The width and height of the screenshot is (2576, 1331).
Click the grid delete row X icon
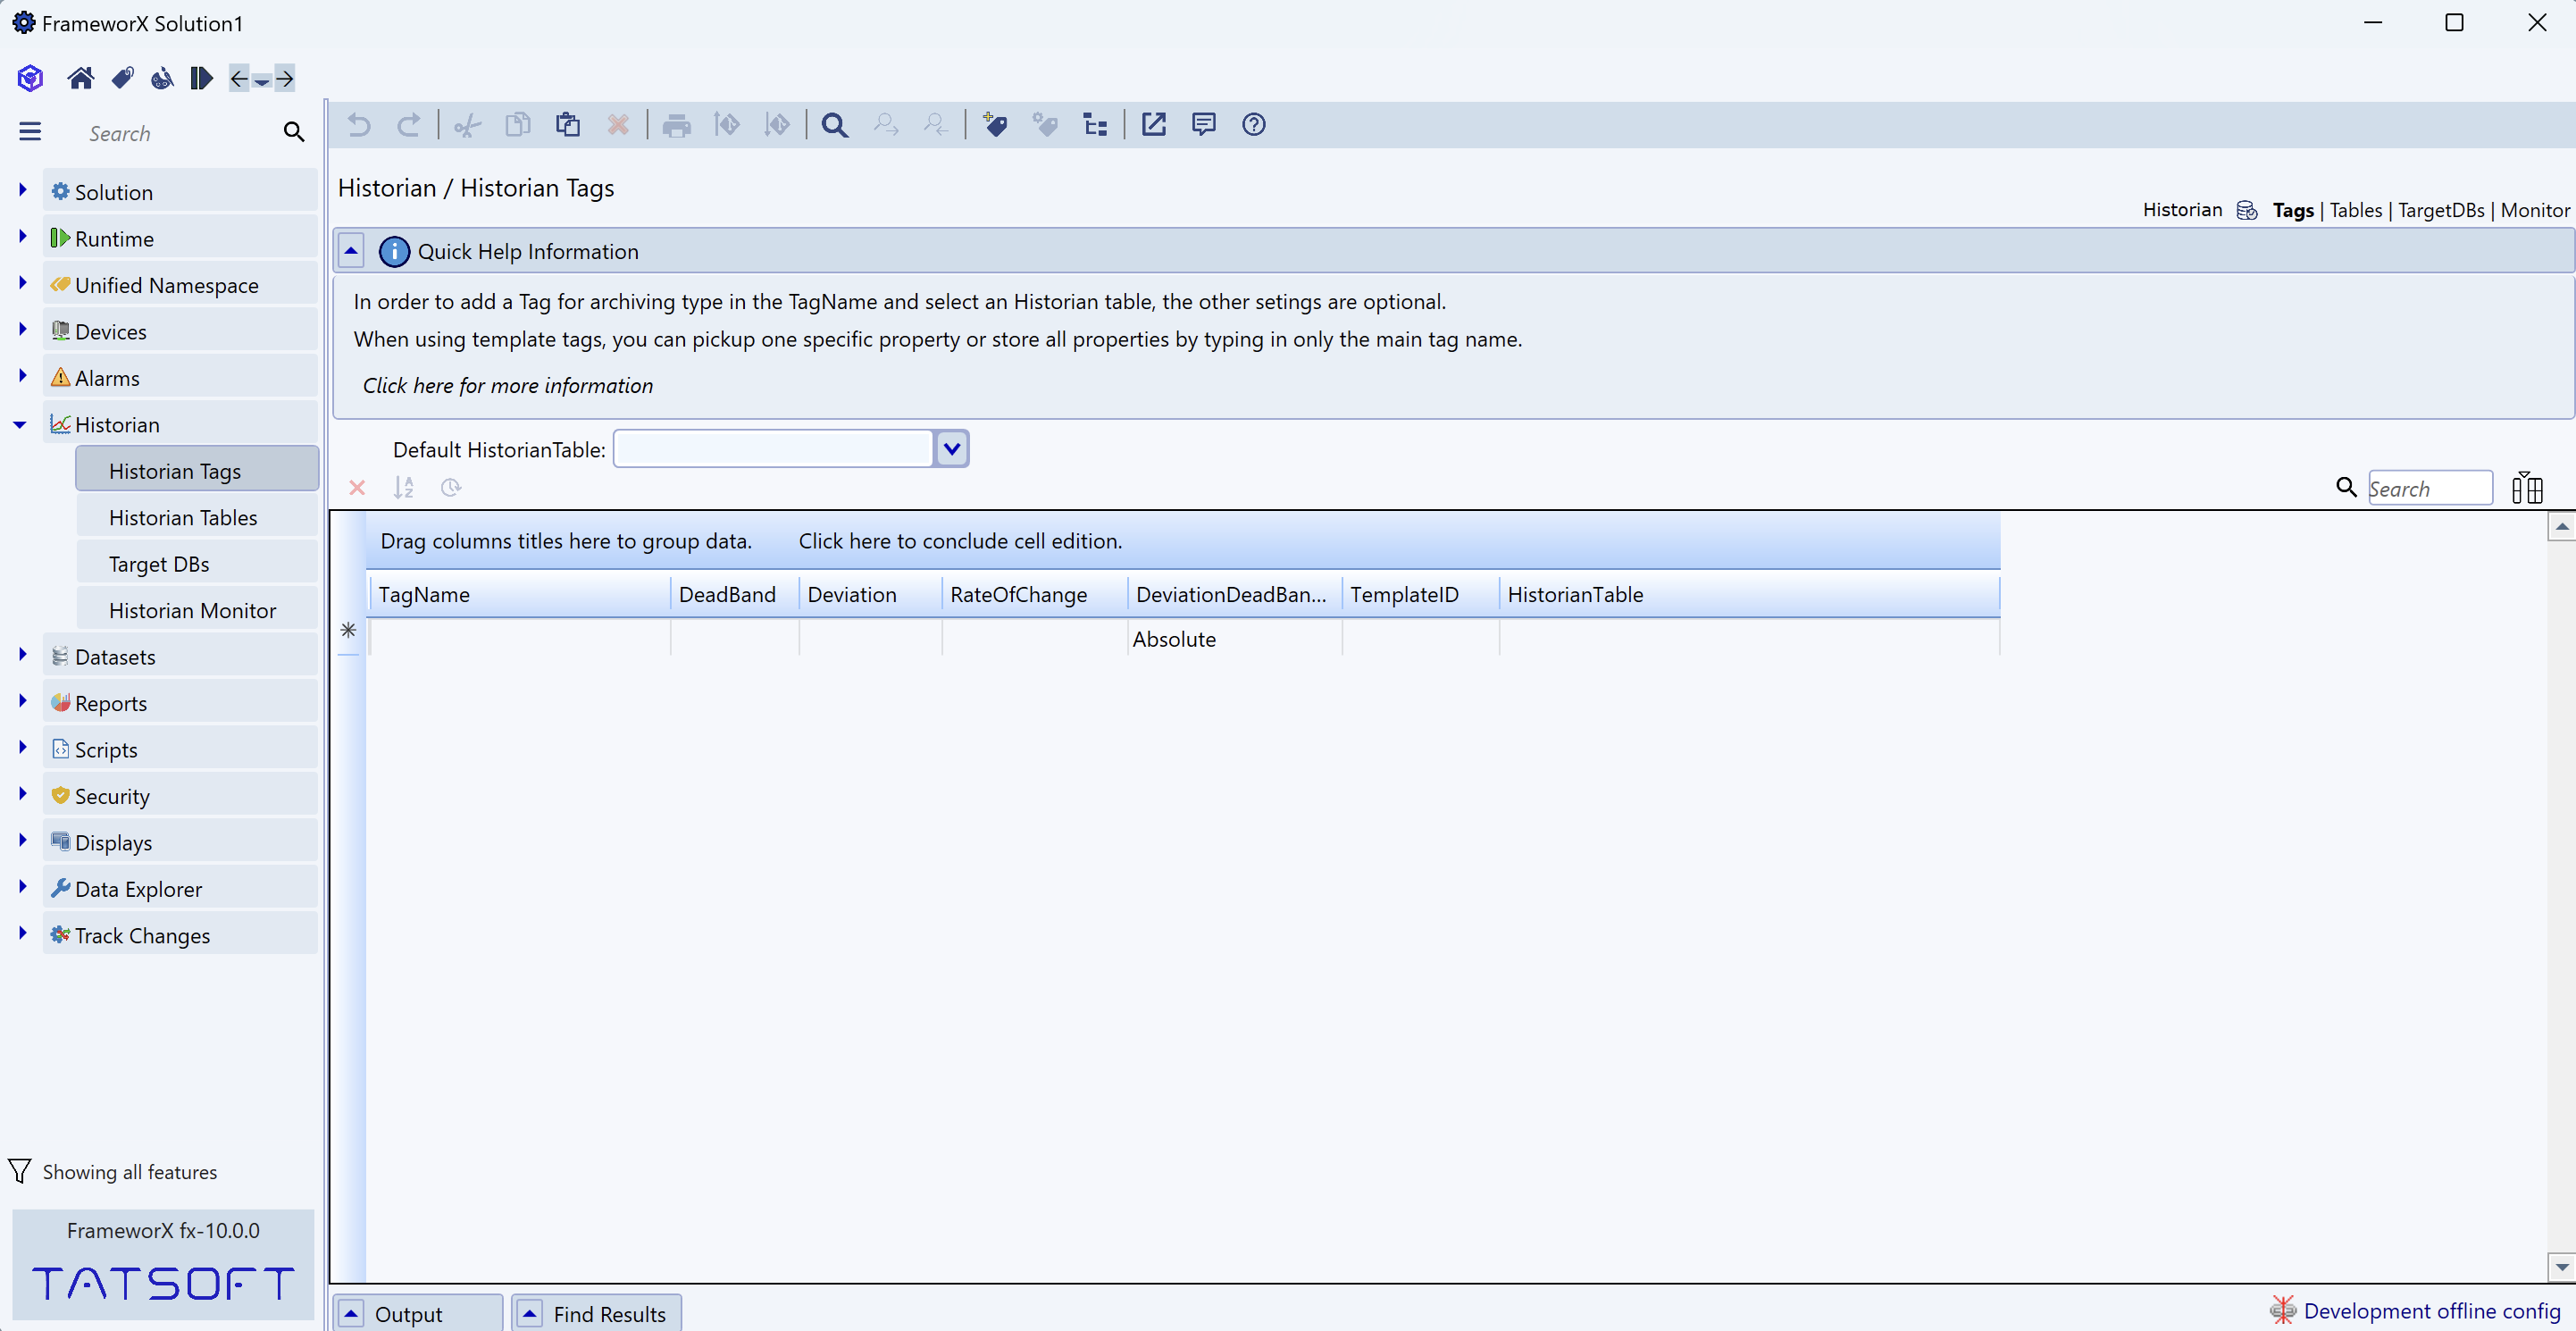(x=357, y=488)
